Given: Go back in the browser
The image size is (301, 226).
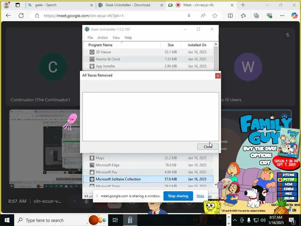Looking at the screenshot, I should coord(8,16).
